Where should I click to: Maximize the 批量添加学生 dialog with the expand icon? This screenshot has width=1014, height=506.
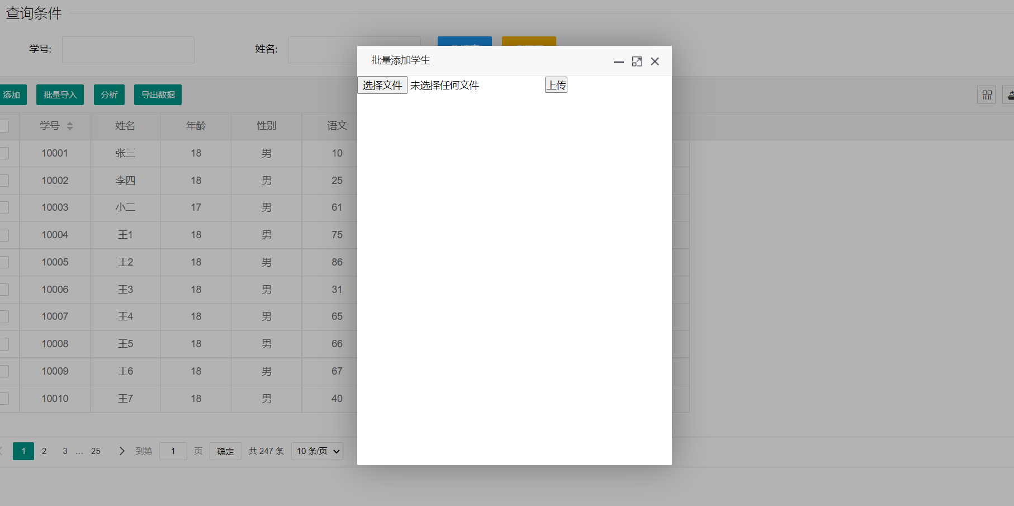(637, 62)
